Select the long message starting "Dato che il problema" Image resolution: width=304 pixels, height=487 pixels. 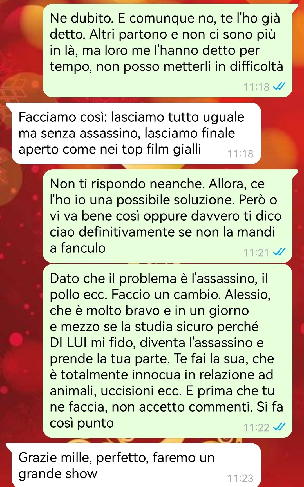click(167, 351)
